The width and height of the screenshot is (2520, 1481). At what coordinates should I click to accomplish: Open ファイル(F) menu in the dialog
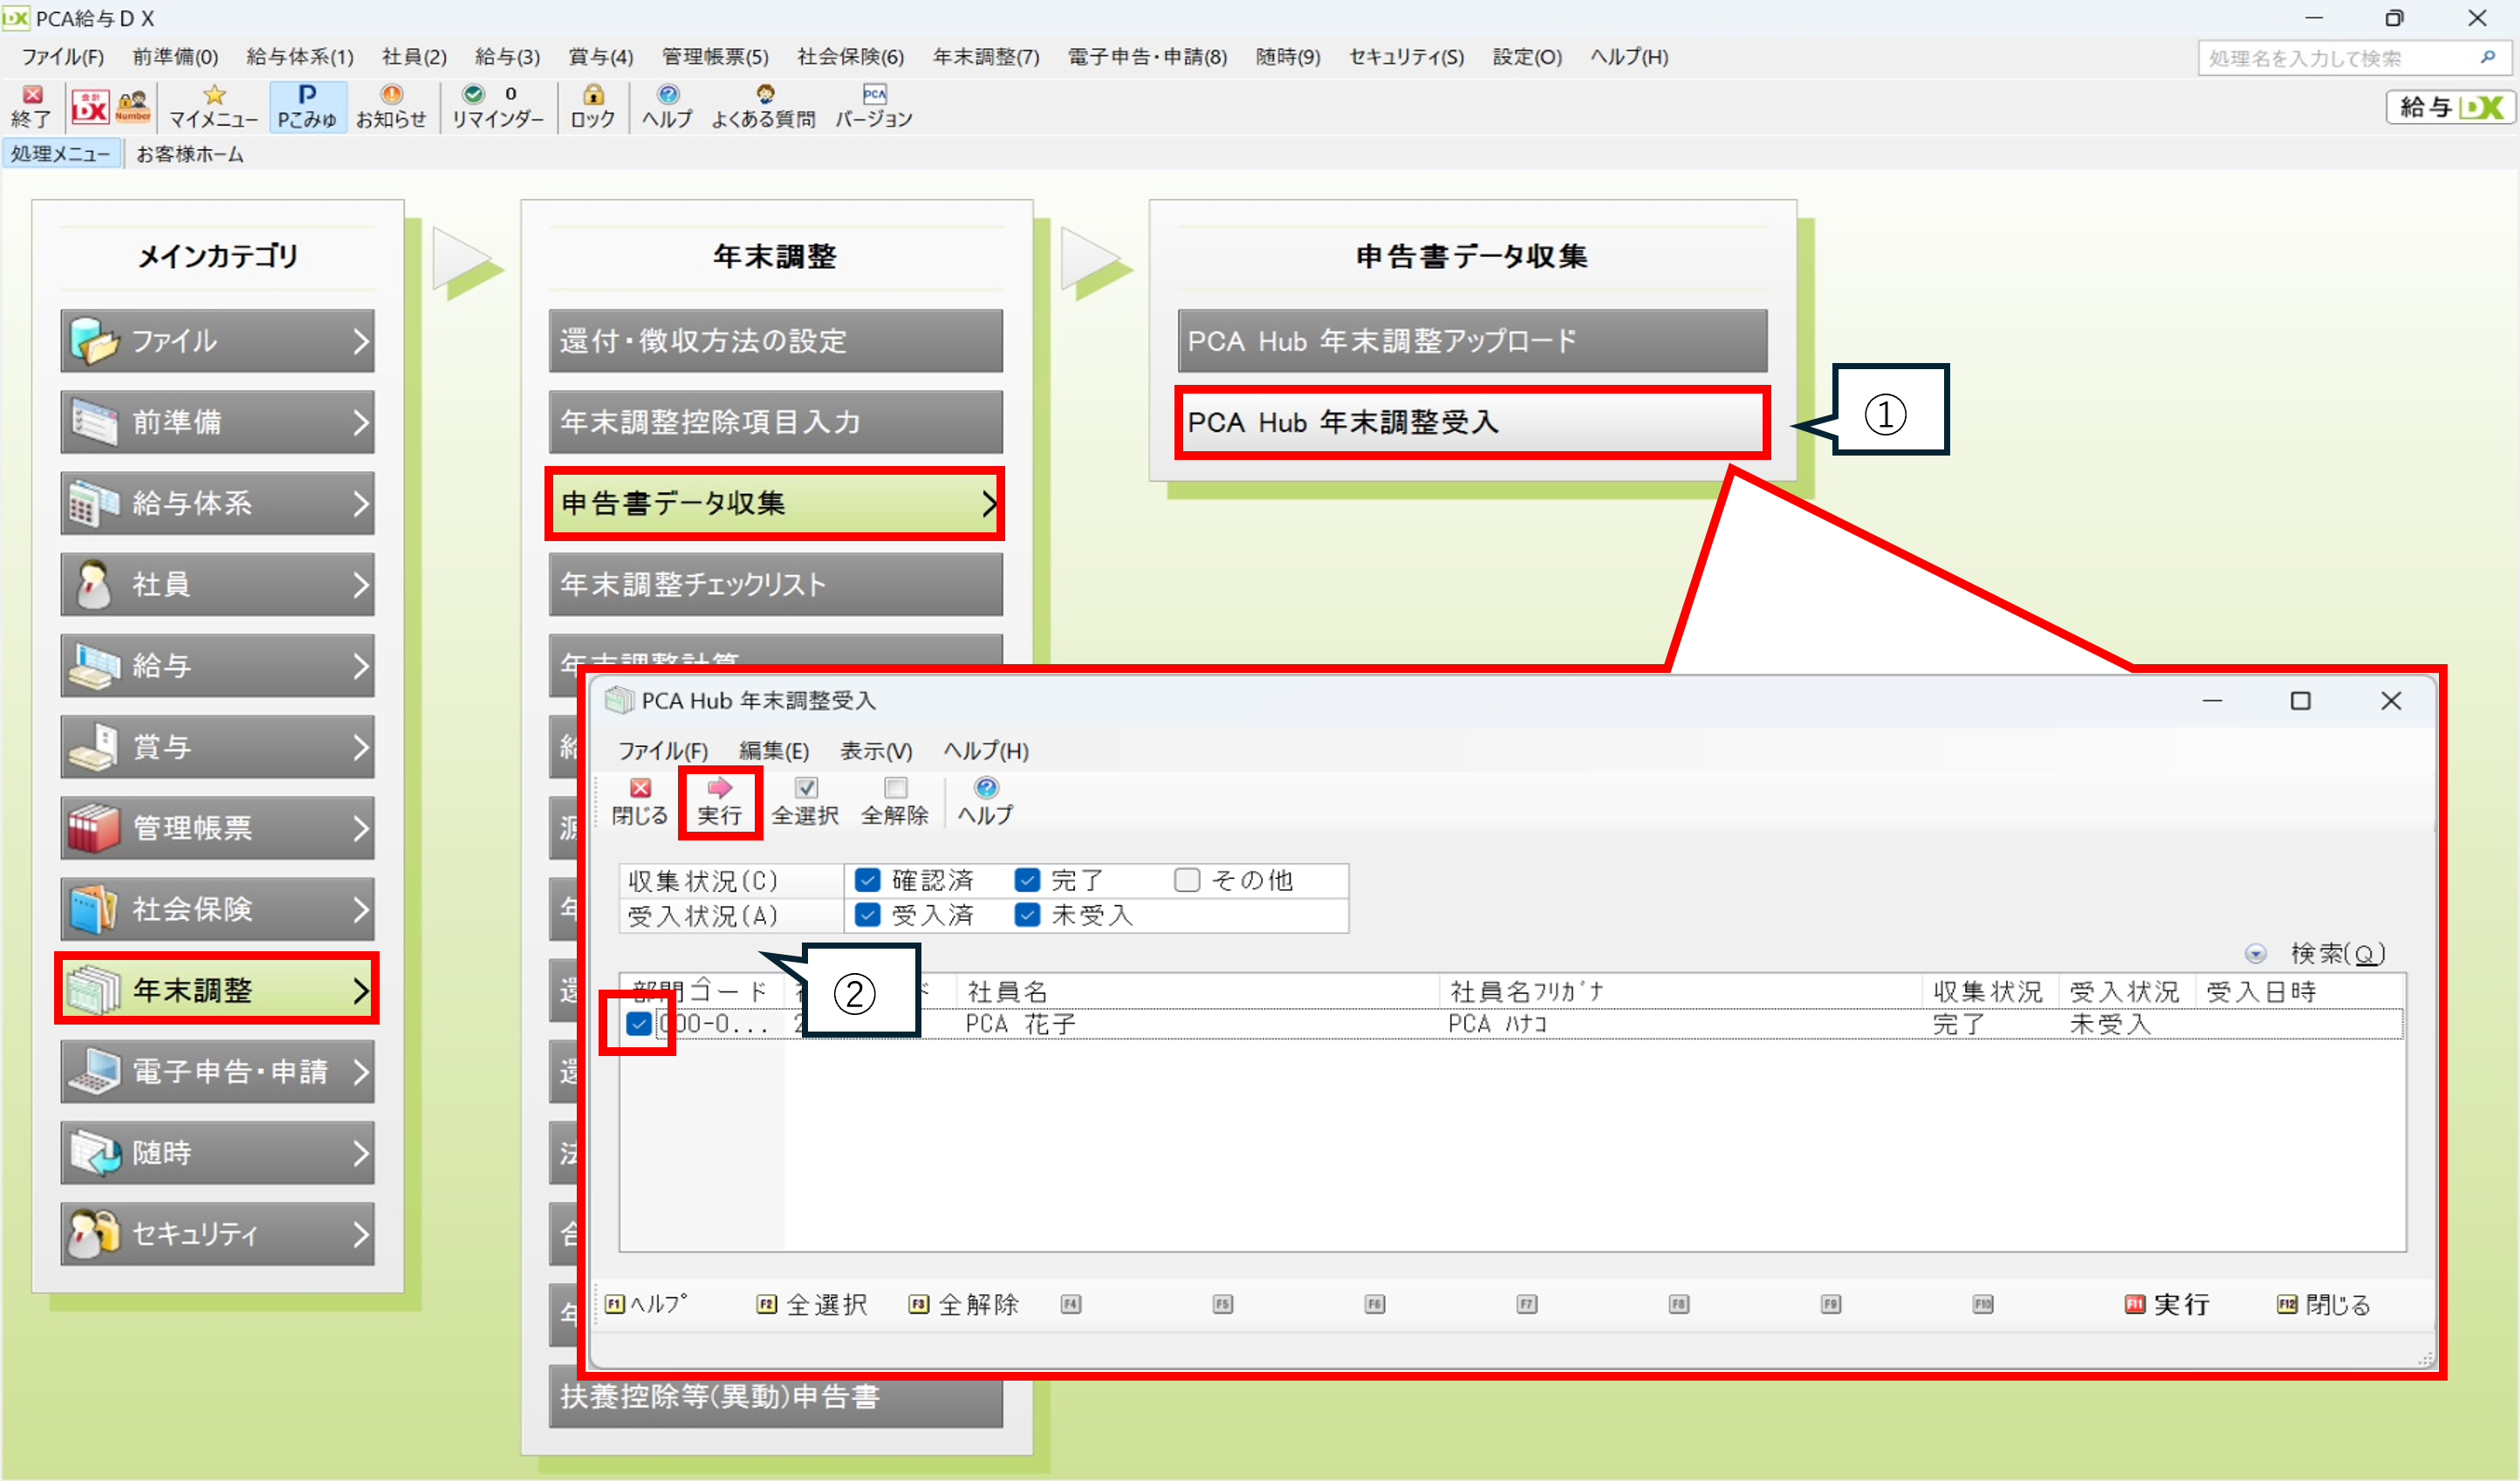click(662, 751)
